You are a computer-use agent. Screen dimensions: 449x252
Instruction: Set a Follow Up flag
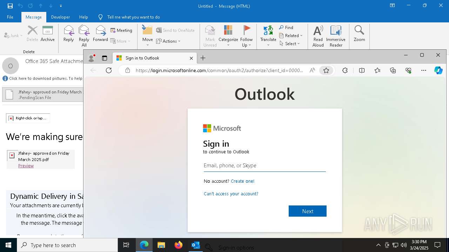pyautogui.click(x=247, y=36)
